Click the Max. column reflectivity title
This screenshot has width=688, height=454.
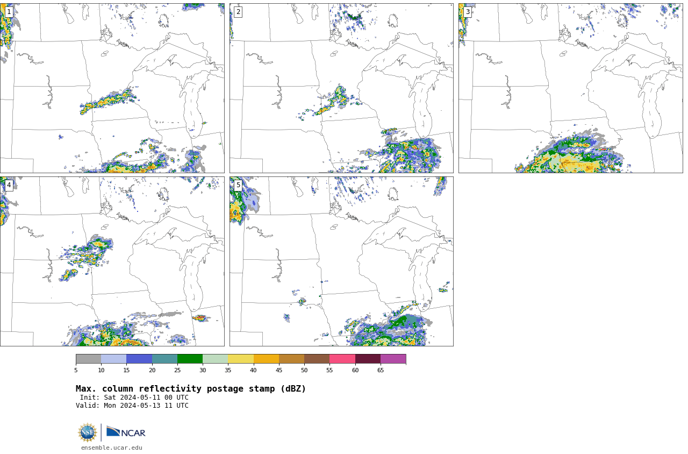click(191, 389)
